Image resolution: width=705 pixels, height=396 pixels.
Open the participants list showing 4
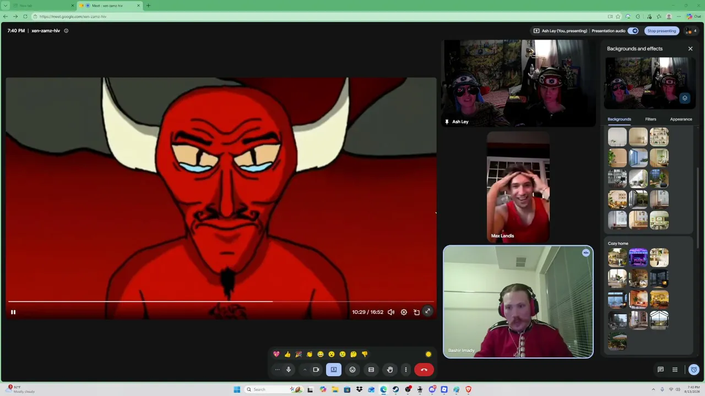tap(691, 31)
